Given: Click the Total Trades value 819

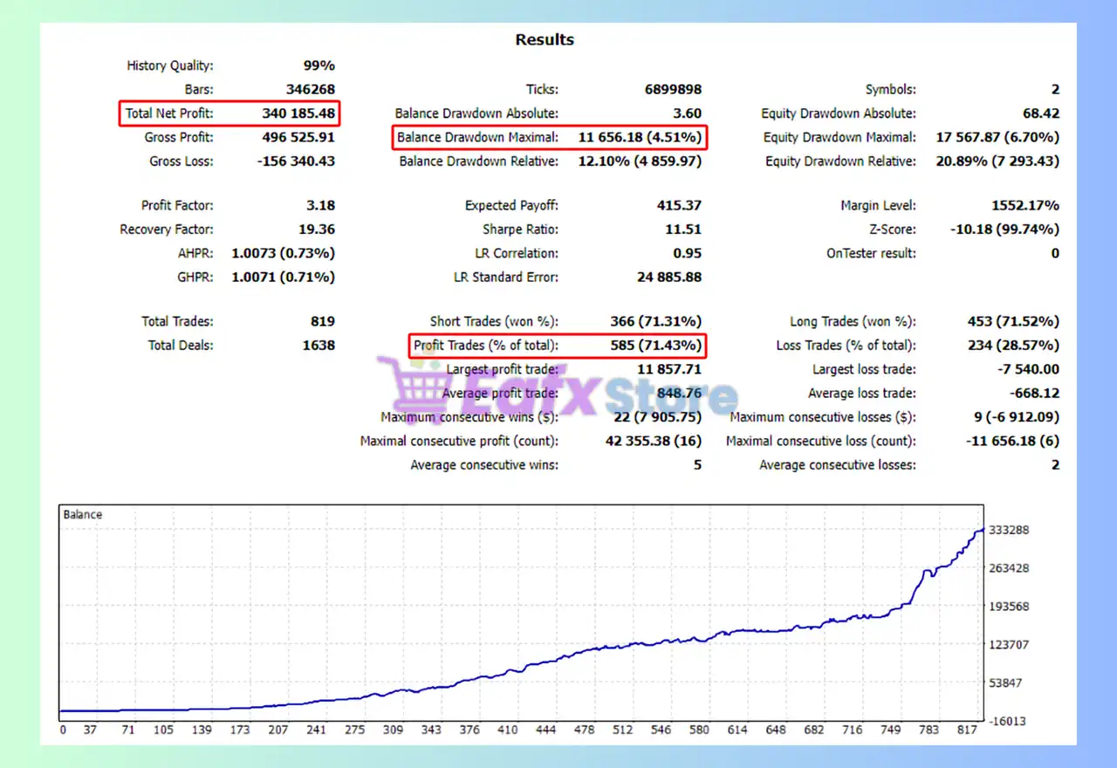Looking at the screenshot, I should coord(321,321).
